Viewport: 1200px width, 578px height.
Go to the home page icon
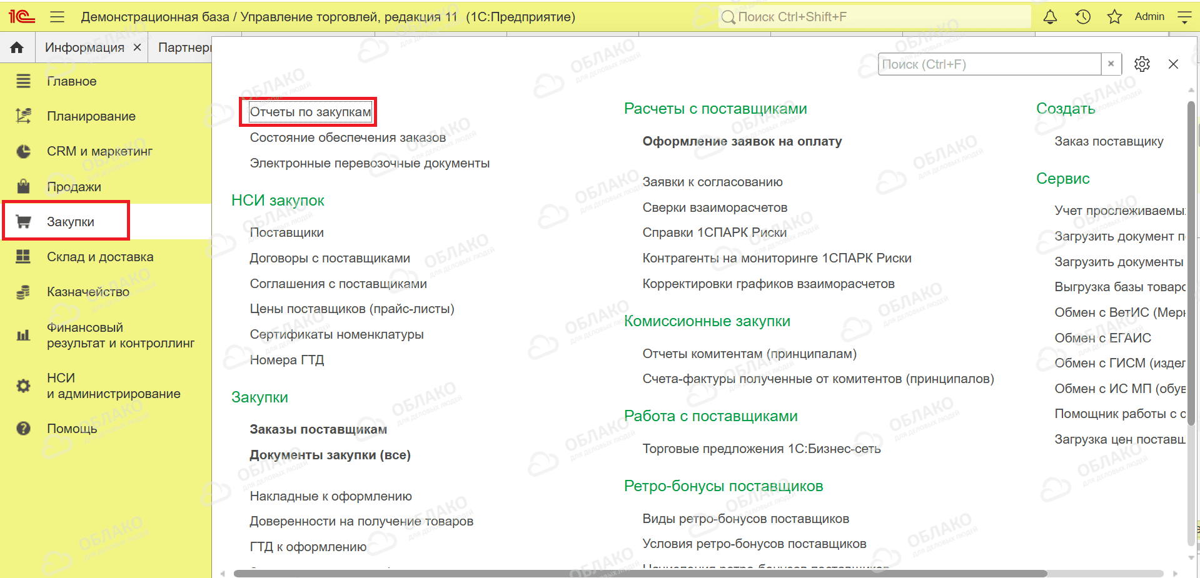tap(17, 47)
